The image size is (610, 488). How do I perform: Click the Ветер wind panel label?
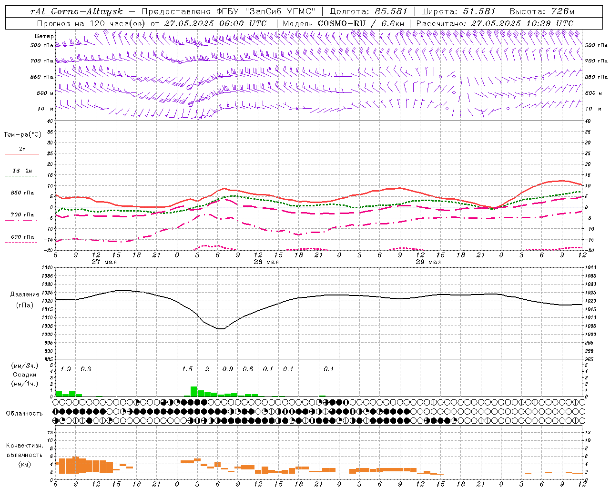(44, 36)
